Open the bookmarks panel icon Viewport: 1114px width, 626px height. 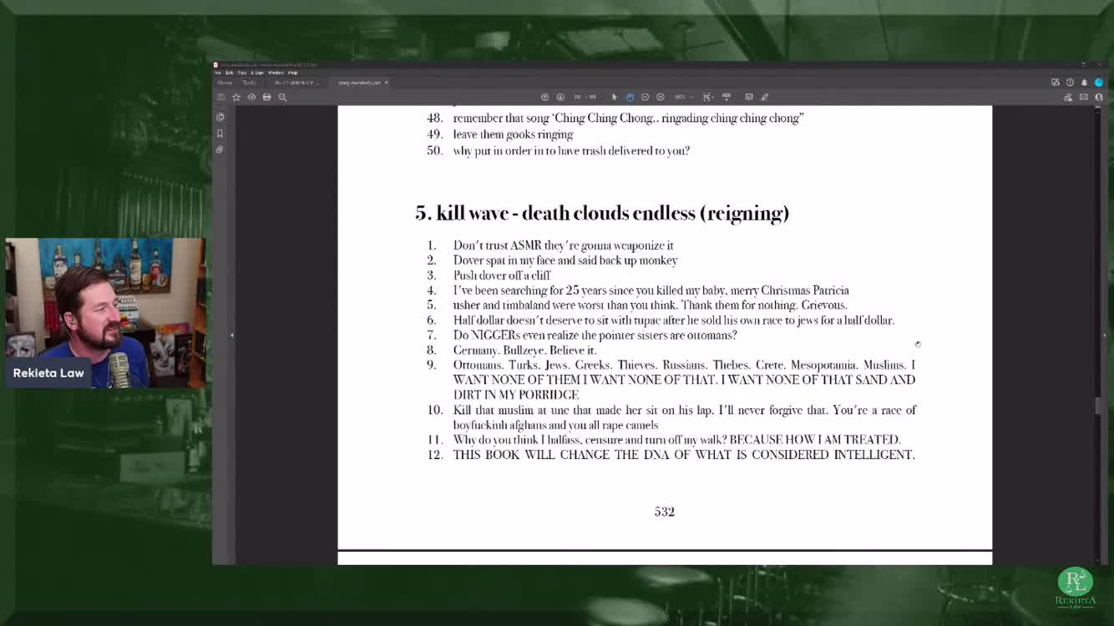(220, 134)
